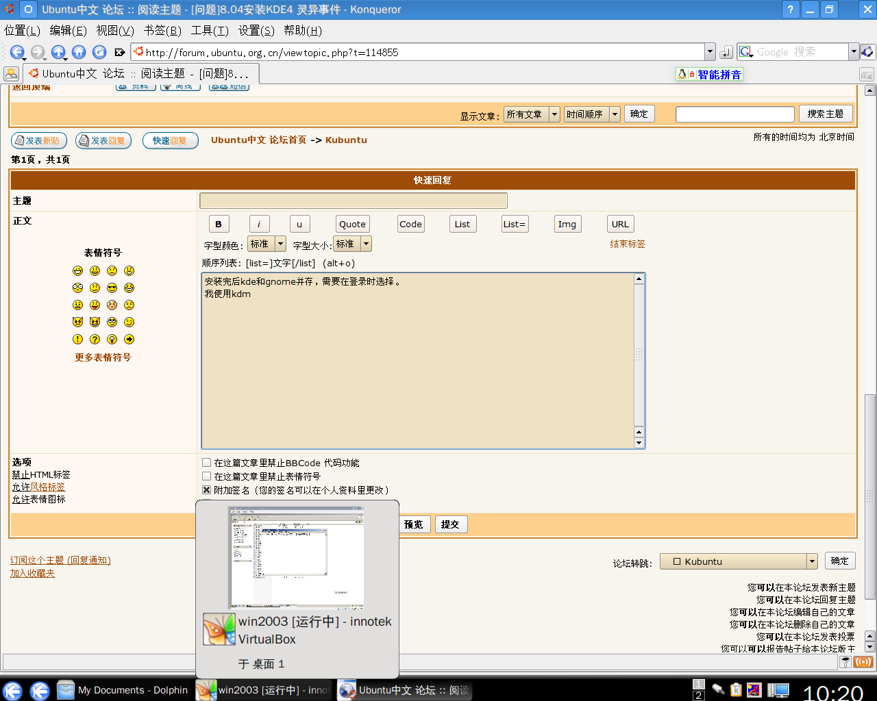Open the font size (字型大小) dropdown
877x701 pixels.
tap(352, 244)
